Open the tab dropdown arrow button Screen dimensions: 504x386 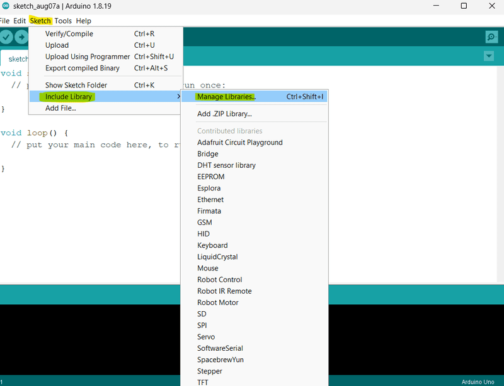pos(489,56)
